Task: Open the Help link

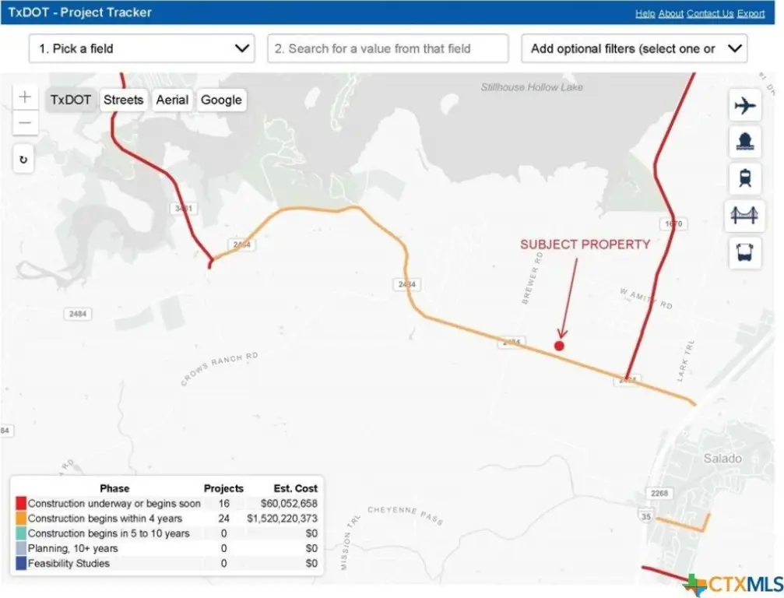Action: tap(645, 13)
